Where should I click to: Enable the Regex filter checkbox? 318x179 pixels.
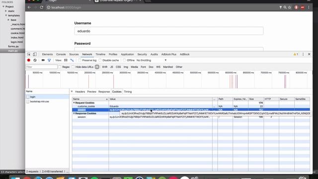pos(60,67)
